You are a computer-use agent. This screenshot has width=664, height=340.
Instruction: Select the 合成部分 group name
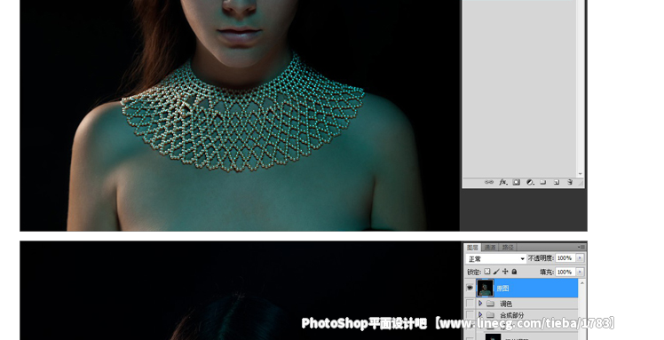click(x=512, y=315)
